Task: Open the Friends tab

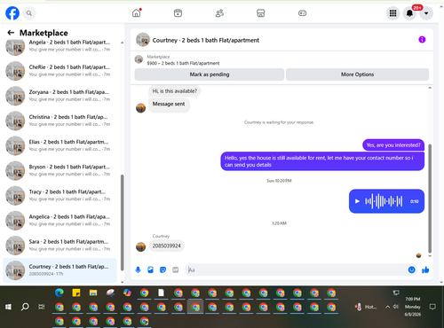Action: pos(219,13)
